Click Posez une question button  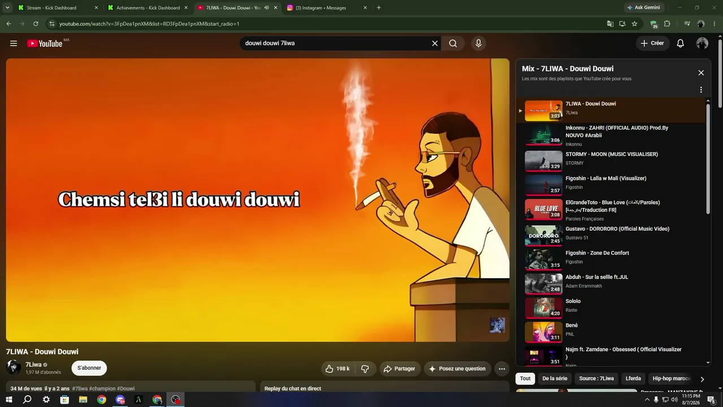coord(458,369)
